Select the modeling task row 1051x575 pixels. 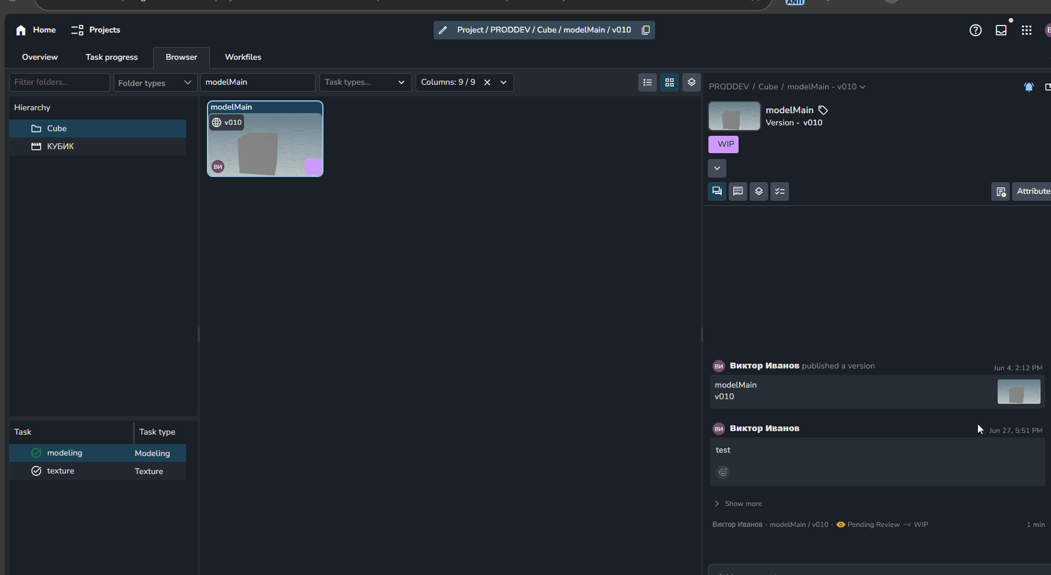click(x=97, y=453)
